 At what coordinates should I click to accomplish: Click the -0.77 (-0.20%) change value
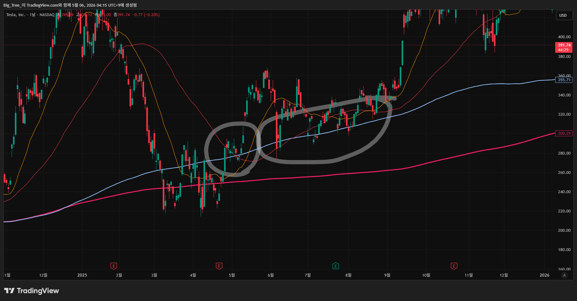(x=146, y=15)
